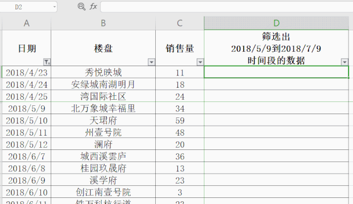Viewport: 353px width, 204px height.
Task: Select date cell 2018/4/24
Action: 27,84
